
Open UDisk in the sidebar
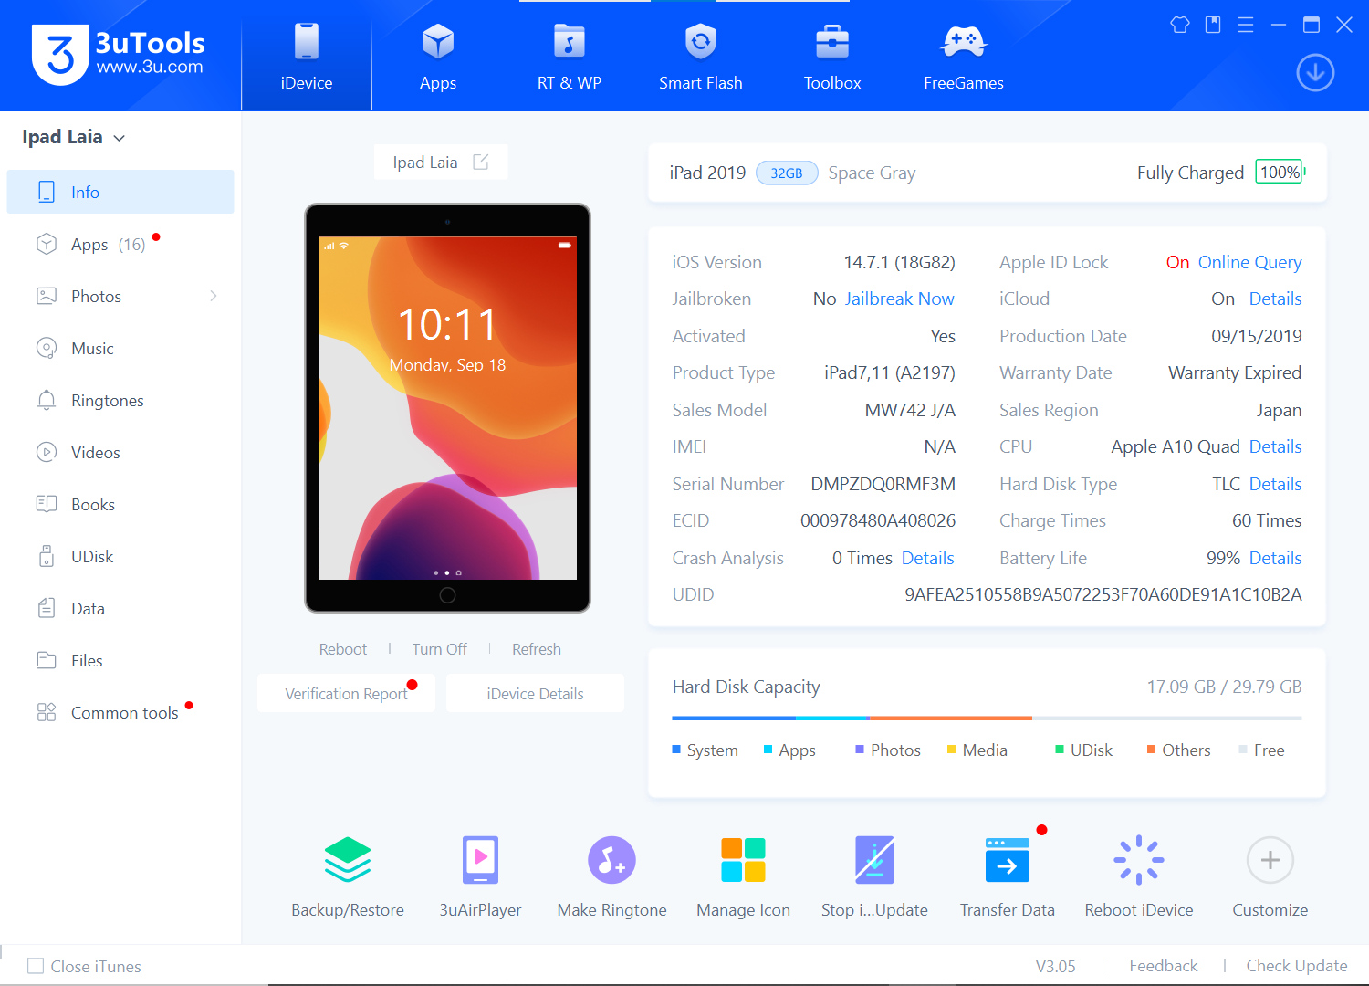click(120, 556)
